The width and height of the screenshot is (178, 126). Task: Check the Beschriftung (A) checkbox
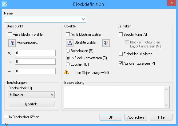click(121, 34)
